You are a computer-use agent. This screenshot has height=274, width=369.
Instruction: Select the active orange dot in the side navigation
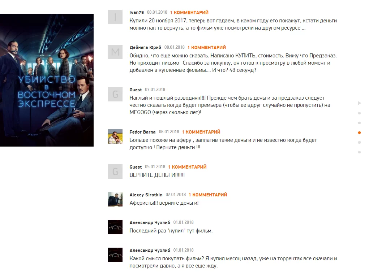[359, 133]
